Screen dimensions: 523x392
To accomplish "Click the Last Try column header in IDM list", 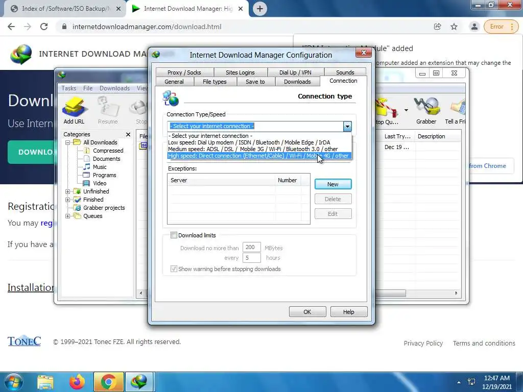I will click(x=397, y=136).
